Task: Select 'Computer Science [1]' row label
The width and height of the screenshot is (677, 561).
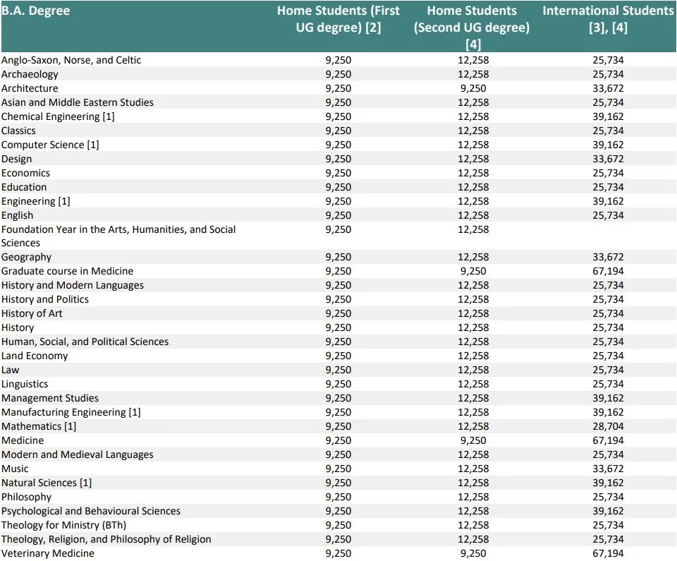Action: 50,145
